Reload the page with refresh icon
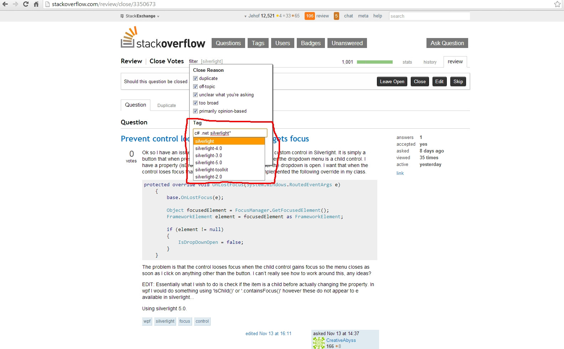Image resolution: width=564 pixels, height=349 pixels. pos(26,4)
